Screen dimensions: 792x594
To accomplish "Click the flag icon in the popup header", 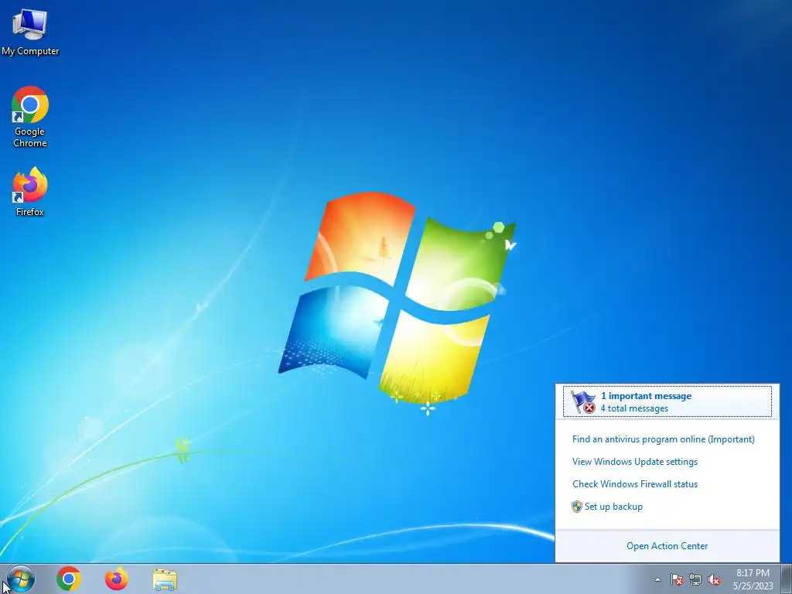I will [583, 402].
